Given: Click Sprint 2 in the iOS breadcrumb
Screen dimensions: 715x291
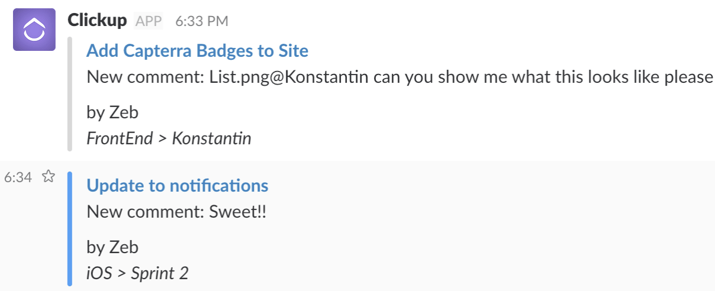Looking at the screenshot, I should point(160,273).
